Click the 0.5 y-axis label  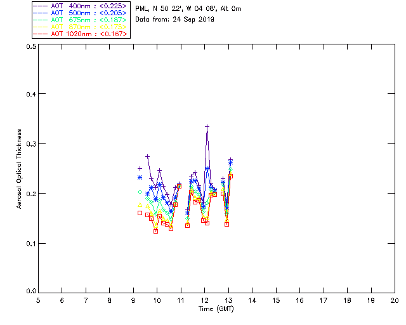(x=31, y=46)
